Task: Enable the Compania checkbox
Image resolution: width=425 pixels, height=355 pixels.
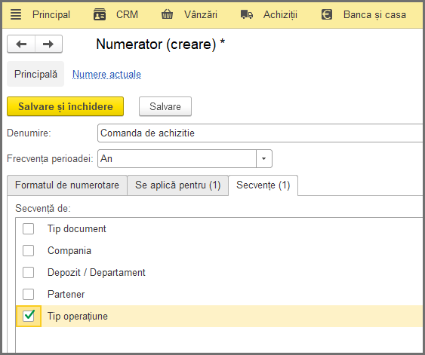Action: click(29, 250)
